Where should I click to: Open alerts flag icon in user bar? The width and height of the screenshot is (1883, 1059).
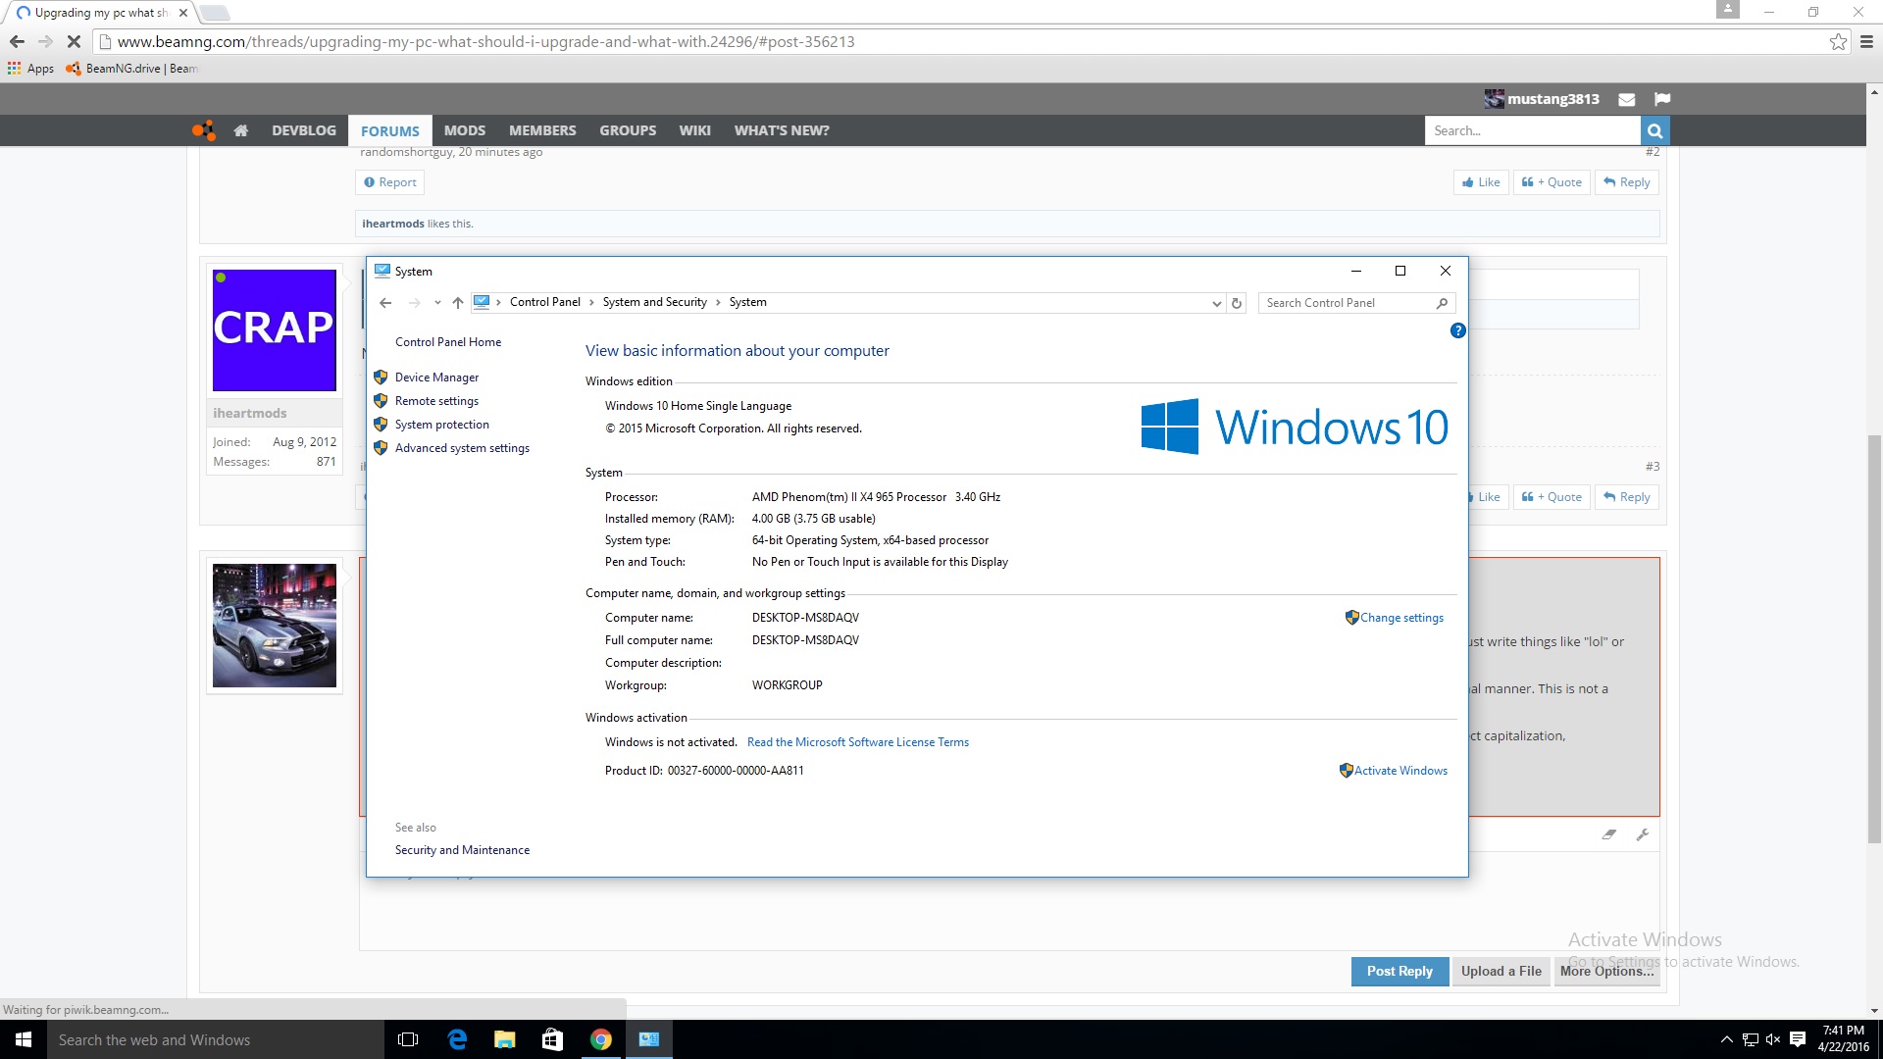point(1661,99)
